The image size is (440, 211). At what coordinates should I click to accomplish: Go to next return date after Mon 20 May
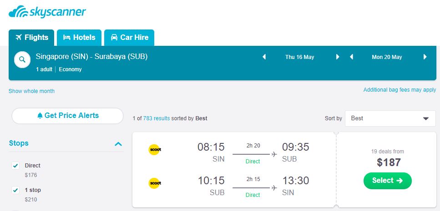(425, 57)
